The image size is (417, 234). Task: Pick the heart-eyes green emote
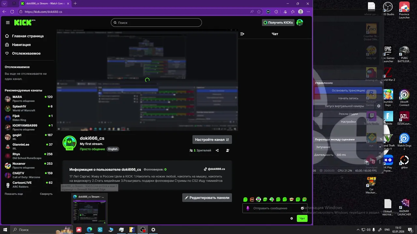(x=304, y=199)
